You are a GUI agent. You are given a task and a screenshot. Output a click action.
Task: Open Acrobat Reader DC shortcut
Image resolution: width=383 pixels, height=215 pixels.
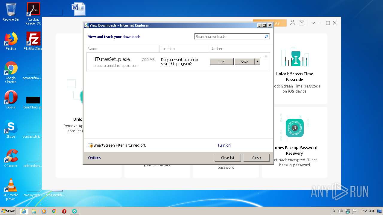tap(33, 14)
